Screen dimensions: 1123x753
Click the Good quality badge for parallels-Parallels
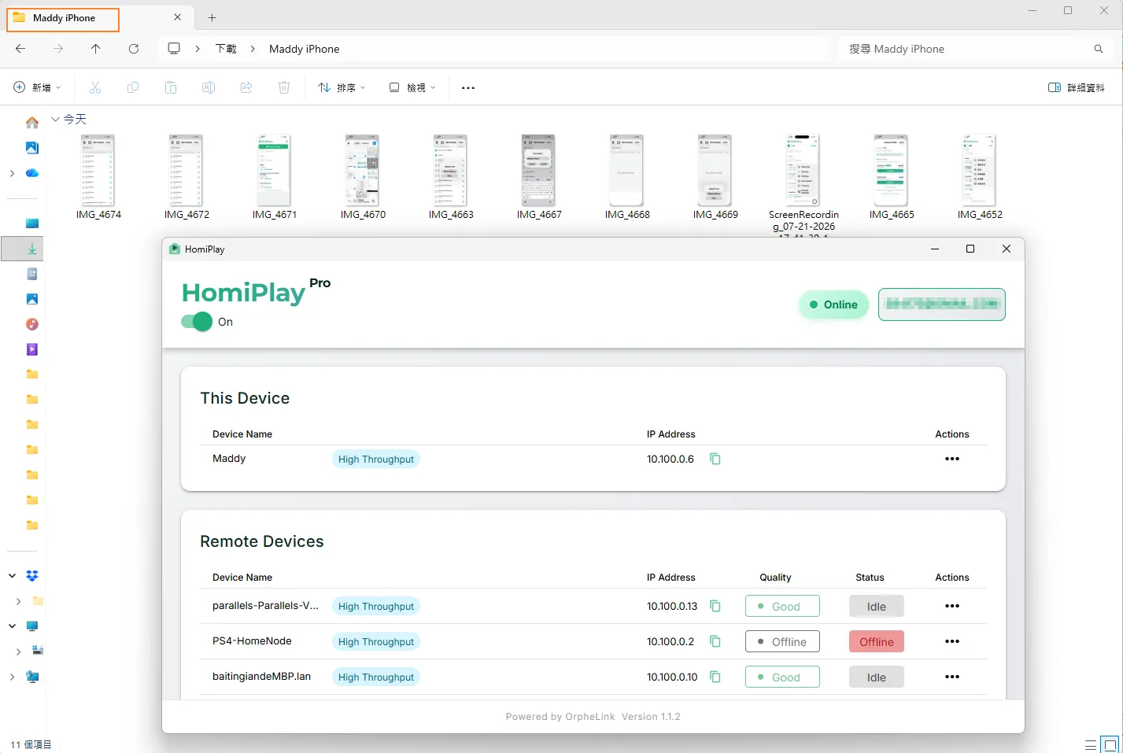click(782, 606)
